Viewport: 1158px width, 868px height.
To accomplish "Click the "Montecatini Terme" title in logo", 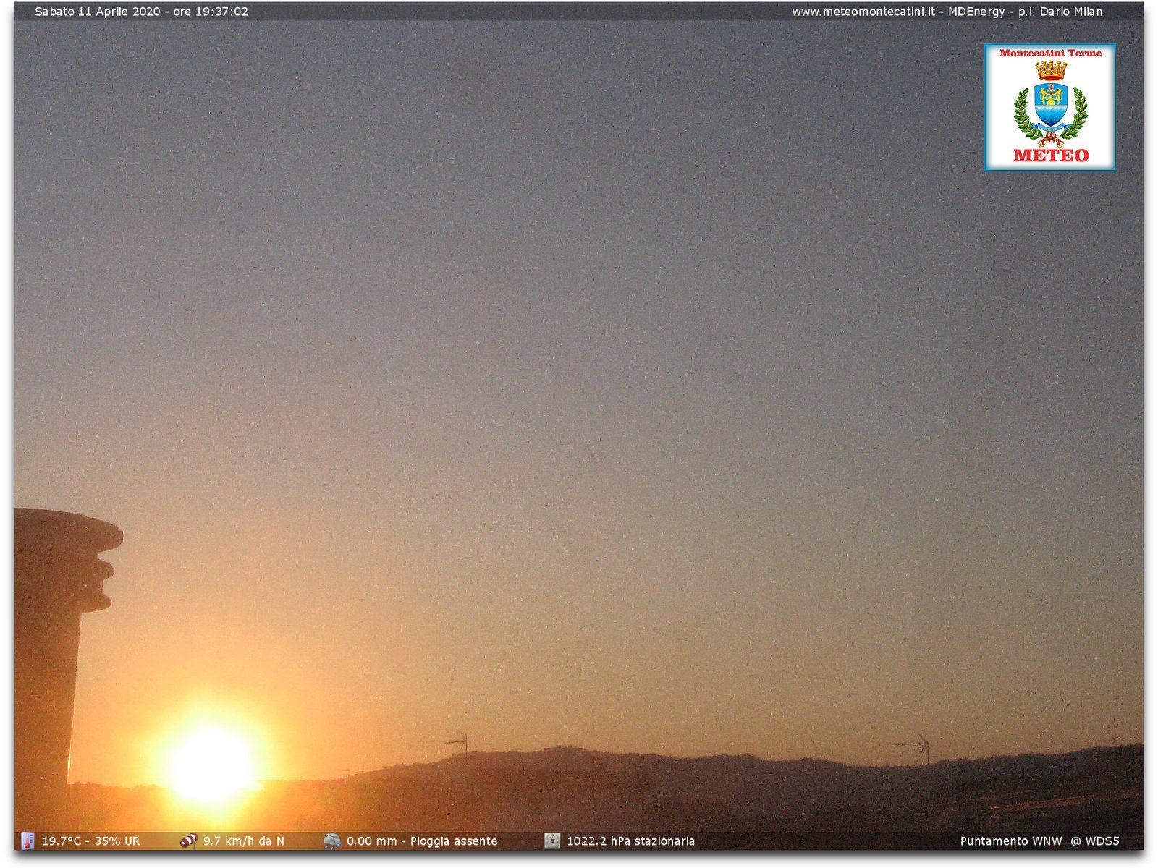I will tap(1050, 53).
